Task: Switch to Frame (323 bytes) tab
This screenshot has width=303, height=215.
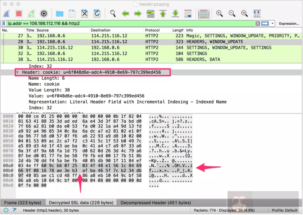Action: [x=23, y=203]
